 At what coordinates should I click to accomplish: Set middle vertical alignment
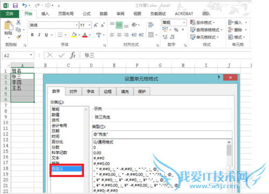click(119, 25)
